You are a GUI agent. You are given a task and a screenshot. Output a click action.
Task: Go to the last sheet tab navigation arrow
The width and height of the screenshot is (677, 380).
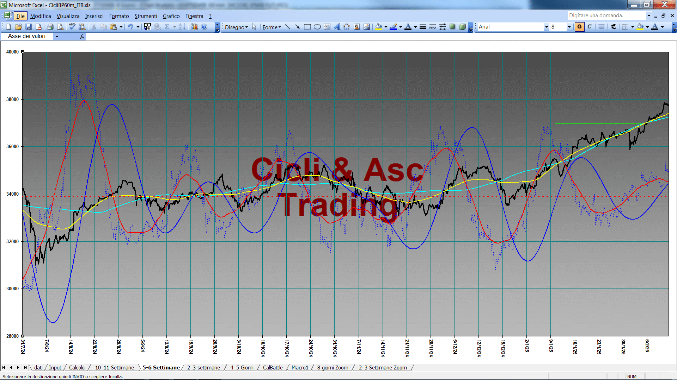tap(25, 368)
